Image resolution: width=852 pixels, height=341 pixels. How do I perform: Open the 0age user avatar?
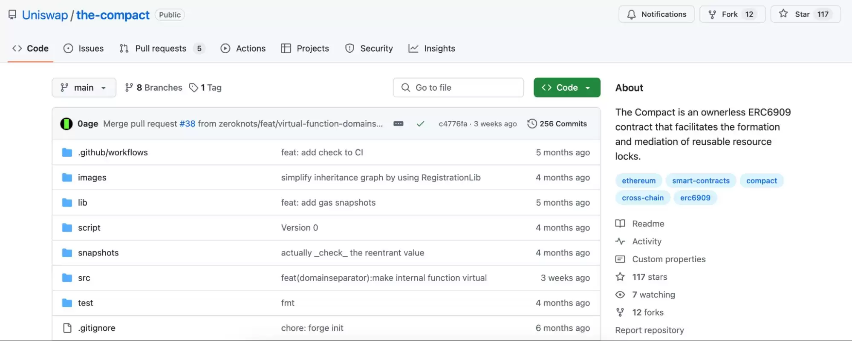(x=66, y=124)
